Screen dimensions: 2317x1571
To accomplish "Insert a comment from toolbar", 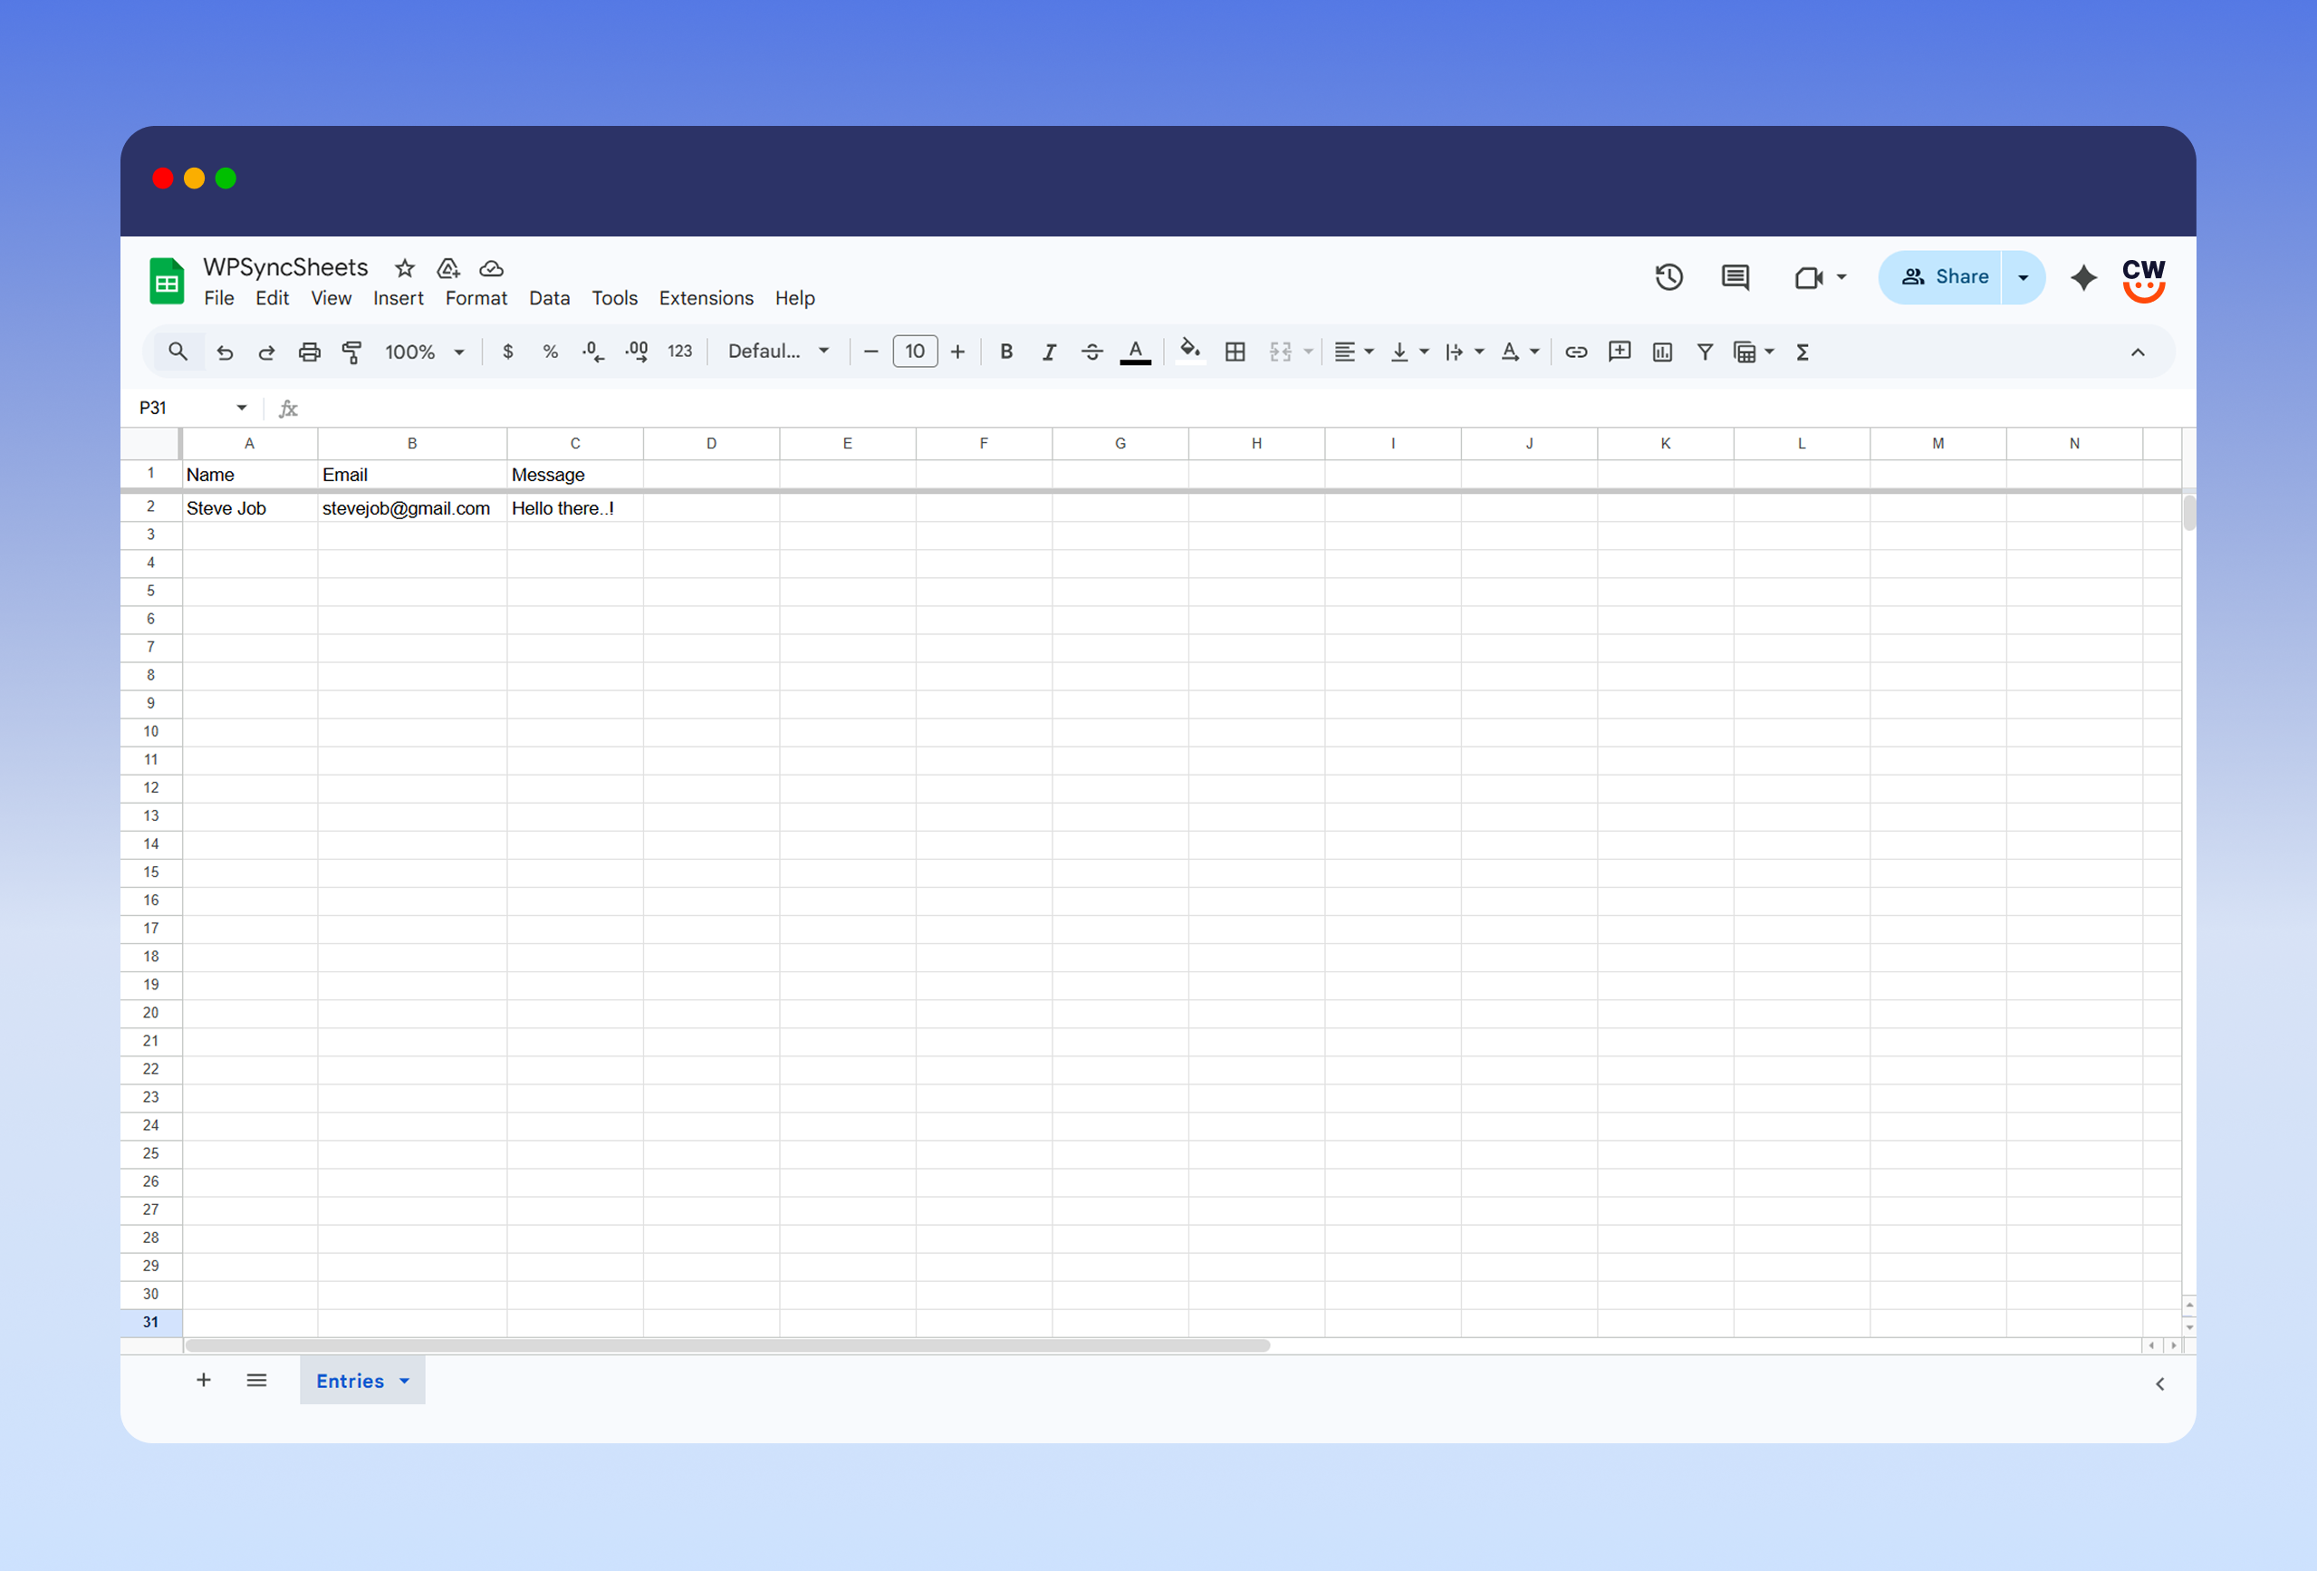I will (x=1620, y=352).
